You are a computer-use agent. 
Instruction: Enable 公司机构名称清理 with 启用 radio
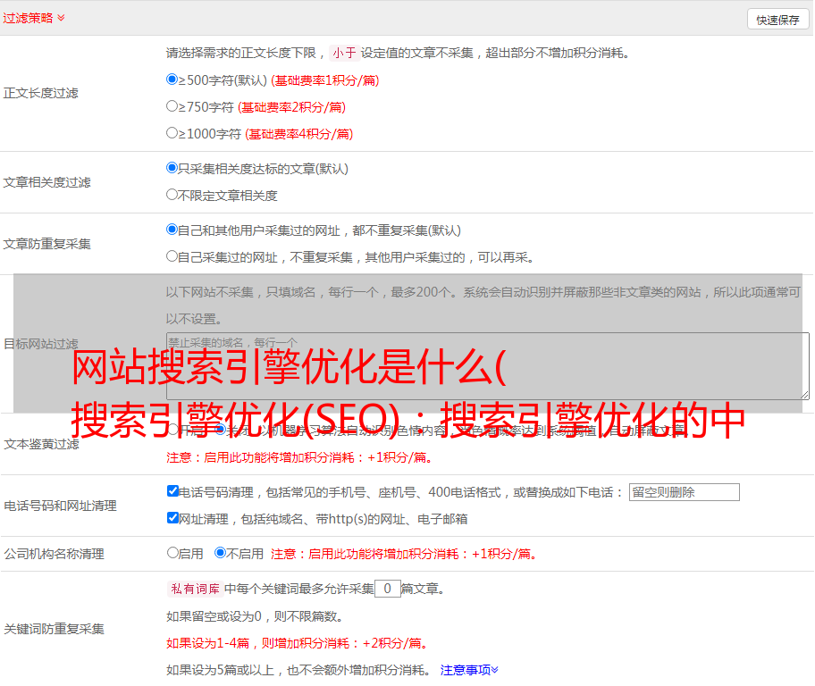tap(173, 553)
